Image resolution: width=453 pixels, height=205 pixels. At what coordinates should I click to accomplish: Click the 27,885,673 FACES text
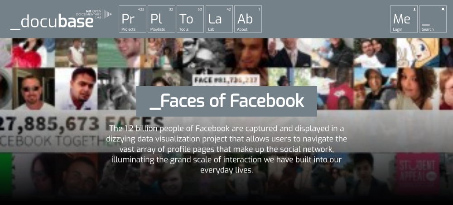click(x=82, y=124)
